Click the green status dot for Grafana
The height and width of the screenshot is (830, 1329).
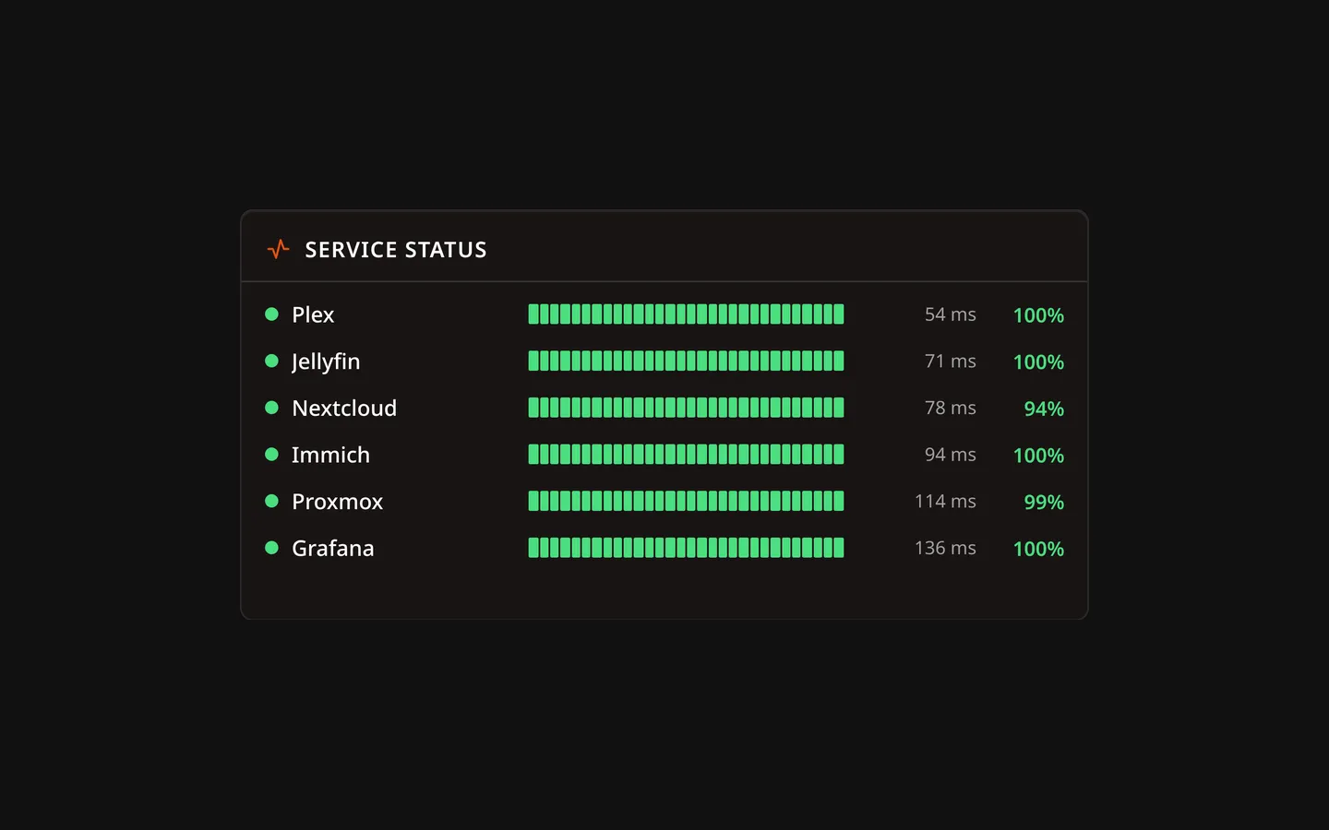(x=271, y=548)
